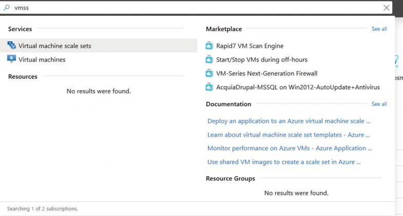Open Virtual machine scale sets service

click(x=55, y=46)
